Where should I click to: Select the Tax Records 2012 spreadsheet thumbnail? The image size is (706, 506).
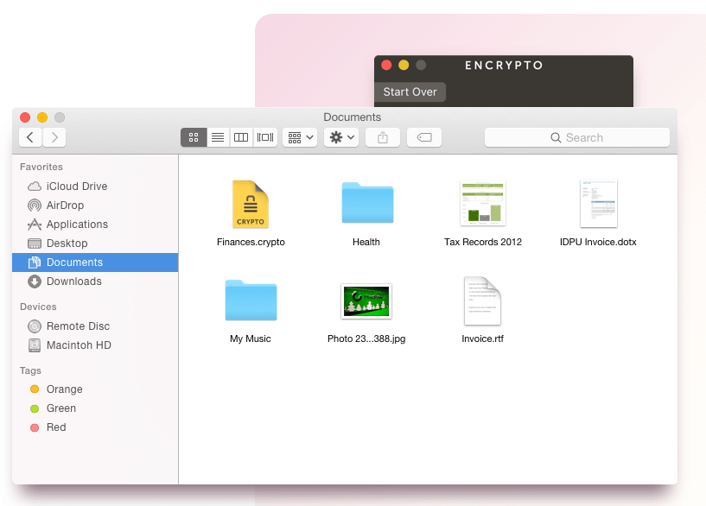483,203
